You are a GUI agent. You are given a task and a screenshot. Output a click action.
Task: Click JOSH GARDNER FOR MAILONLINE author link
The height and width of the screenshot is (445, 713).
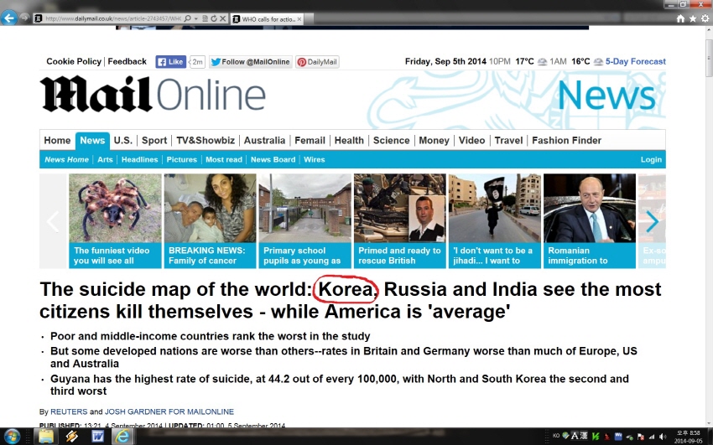(x=169, y=411)
